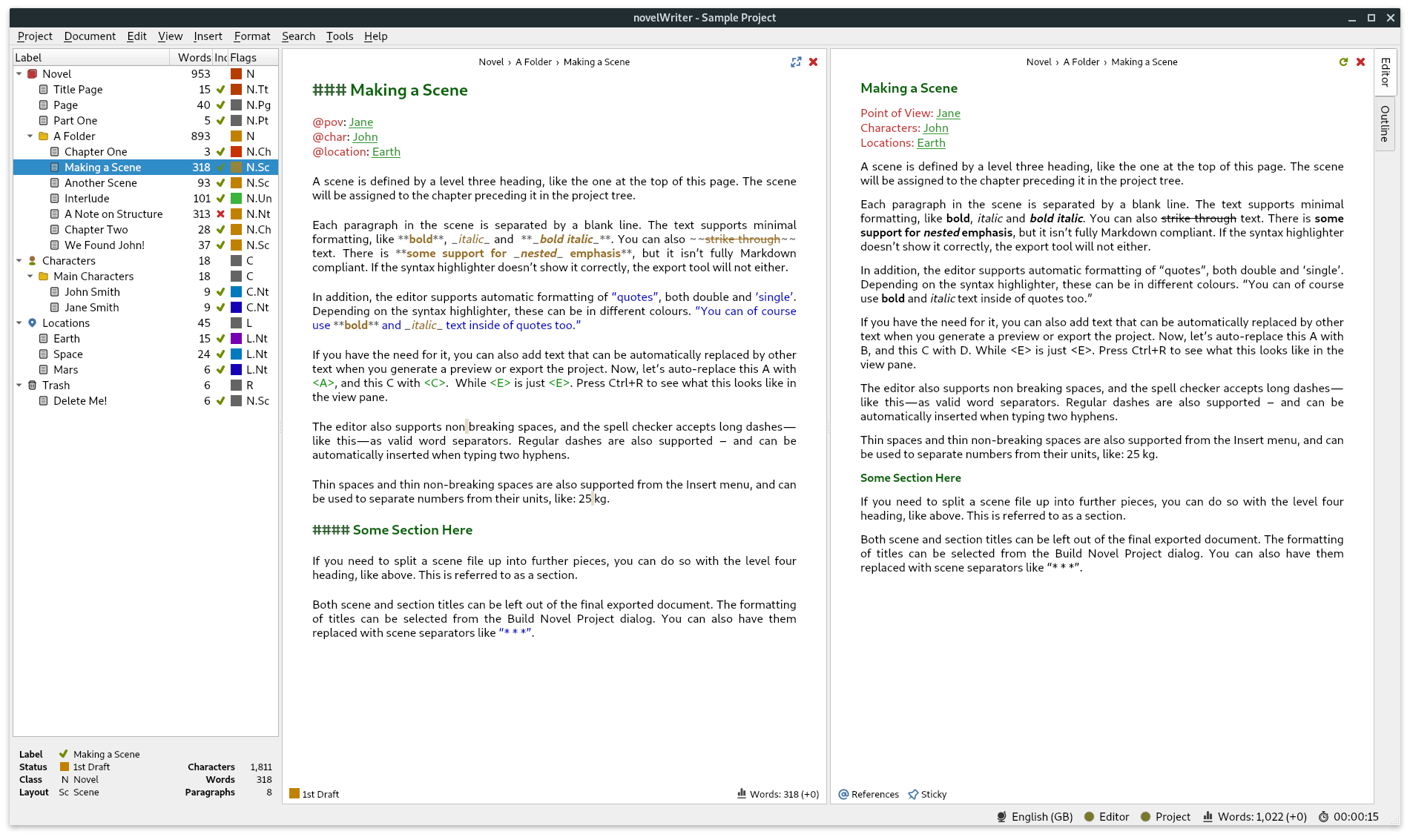1410x837 pixels.
Task: Click the include checkmark for John Smith row
Action: 220,292
